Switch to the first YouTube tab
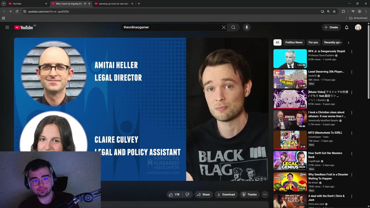The image size is (370, 208). 27,4
